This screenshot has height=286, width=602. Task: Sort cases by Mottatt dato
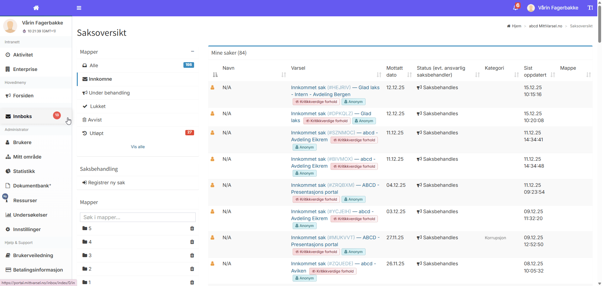[x=409, y=75]
